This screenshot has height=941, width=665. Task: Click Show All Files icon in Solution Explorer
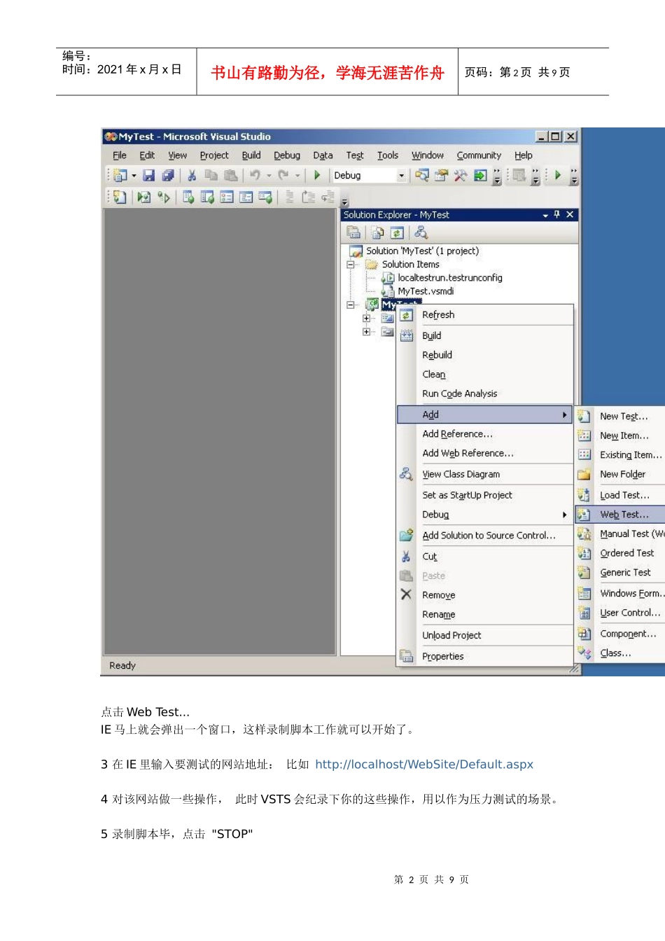[377, 232]
